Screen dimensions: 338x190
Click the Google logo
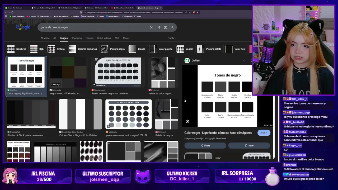point(23,27)
